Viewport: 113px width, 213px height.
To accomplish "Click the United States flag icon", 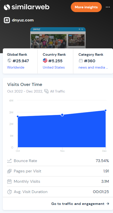I will pos(45,60).
